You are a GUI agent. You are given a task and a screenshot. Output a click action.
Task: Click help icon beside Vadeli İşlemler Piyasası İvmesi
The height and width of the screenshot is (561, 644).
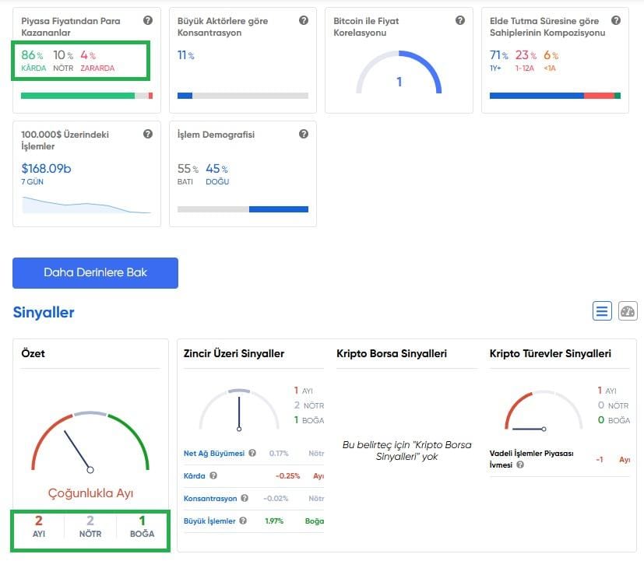coord(520,465)
